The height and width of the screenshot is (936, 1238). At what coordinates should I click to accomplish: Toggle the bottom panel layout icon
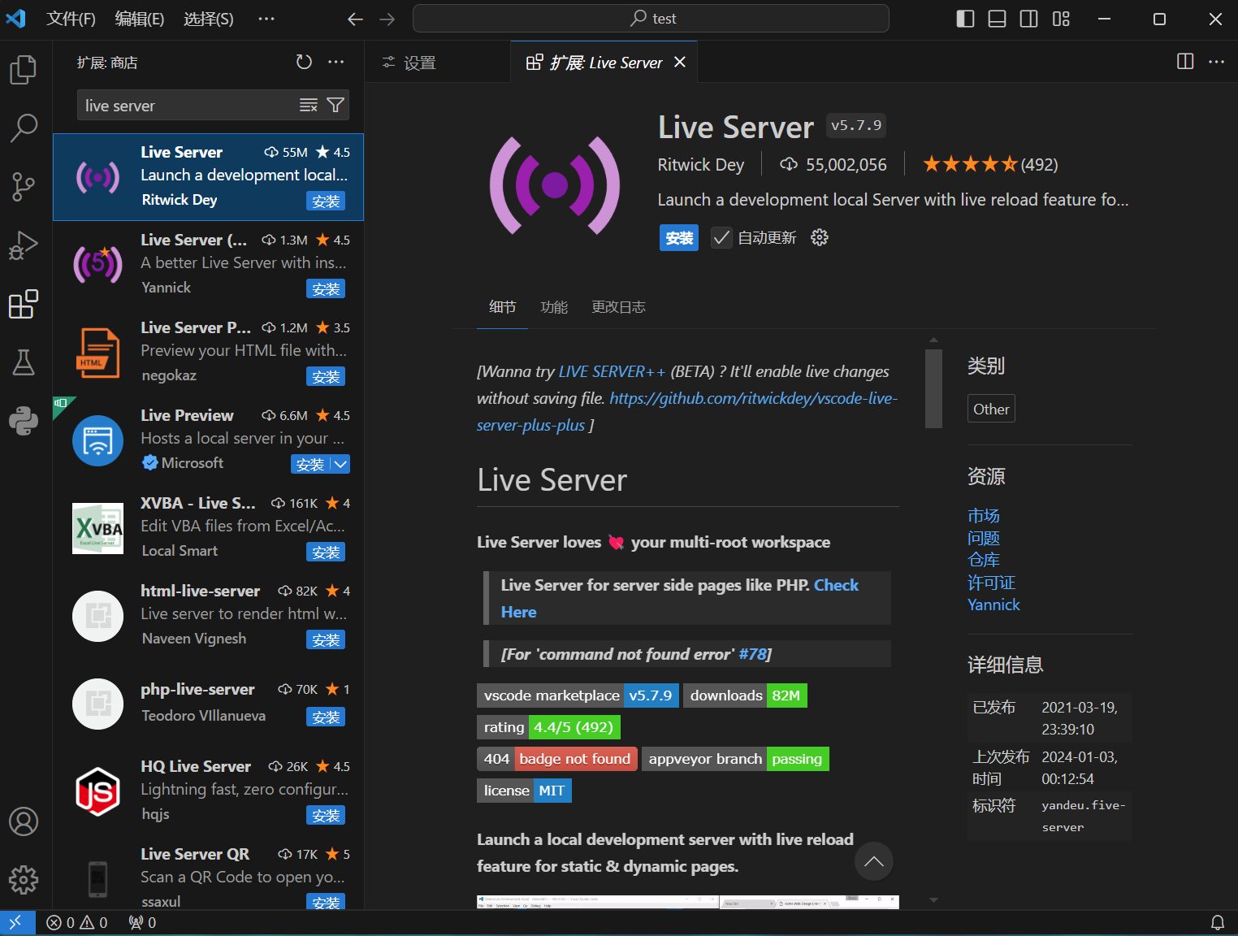point(997,19)
